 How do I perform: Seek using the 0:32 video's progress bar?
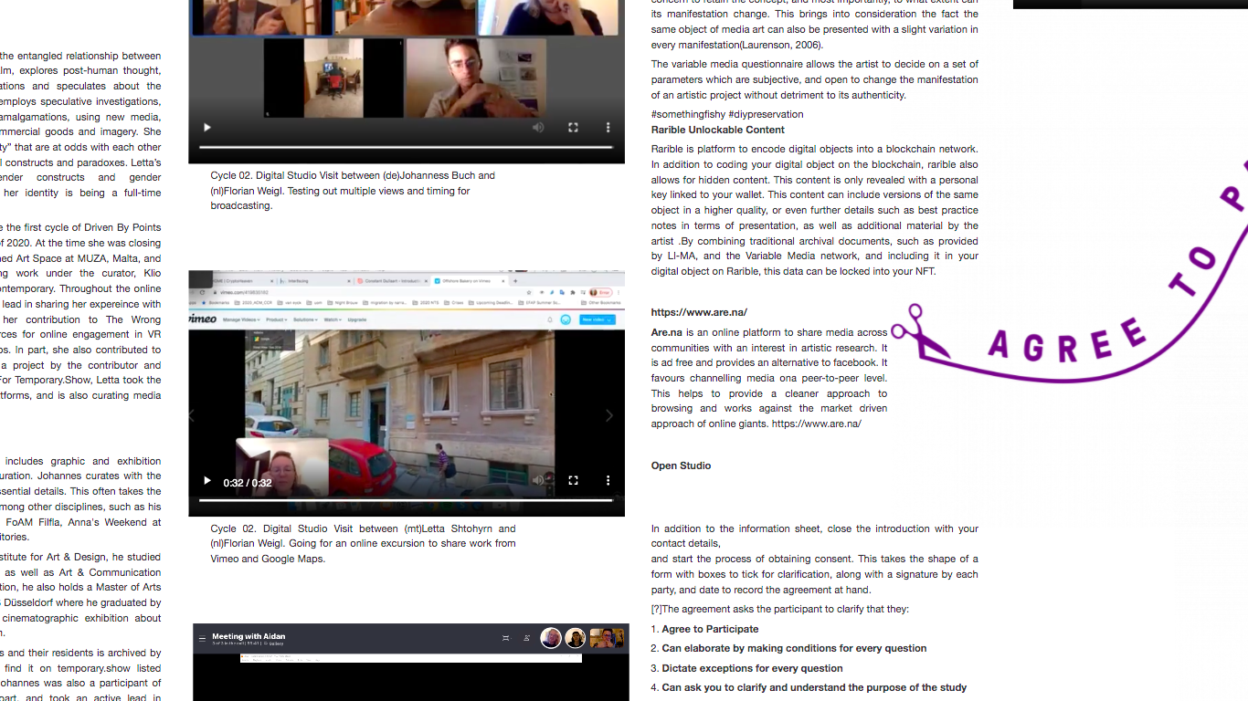point(406,500)
